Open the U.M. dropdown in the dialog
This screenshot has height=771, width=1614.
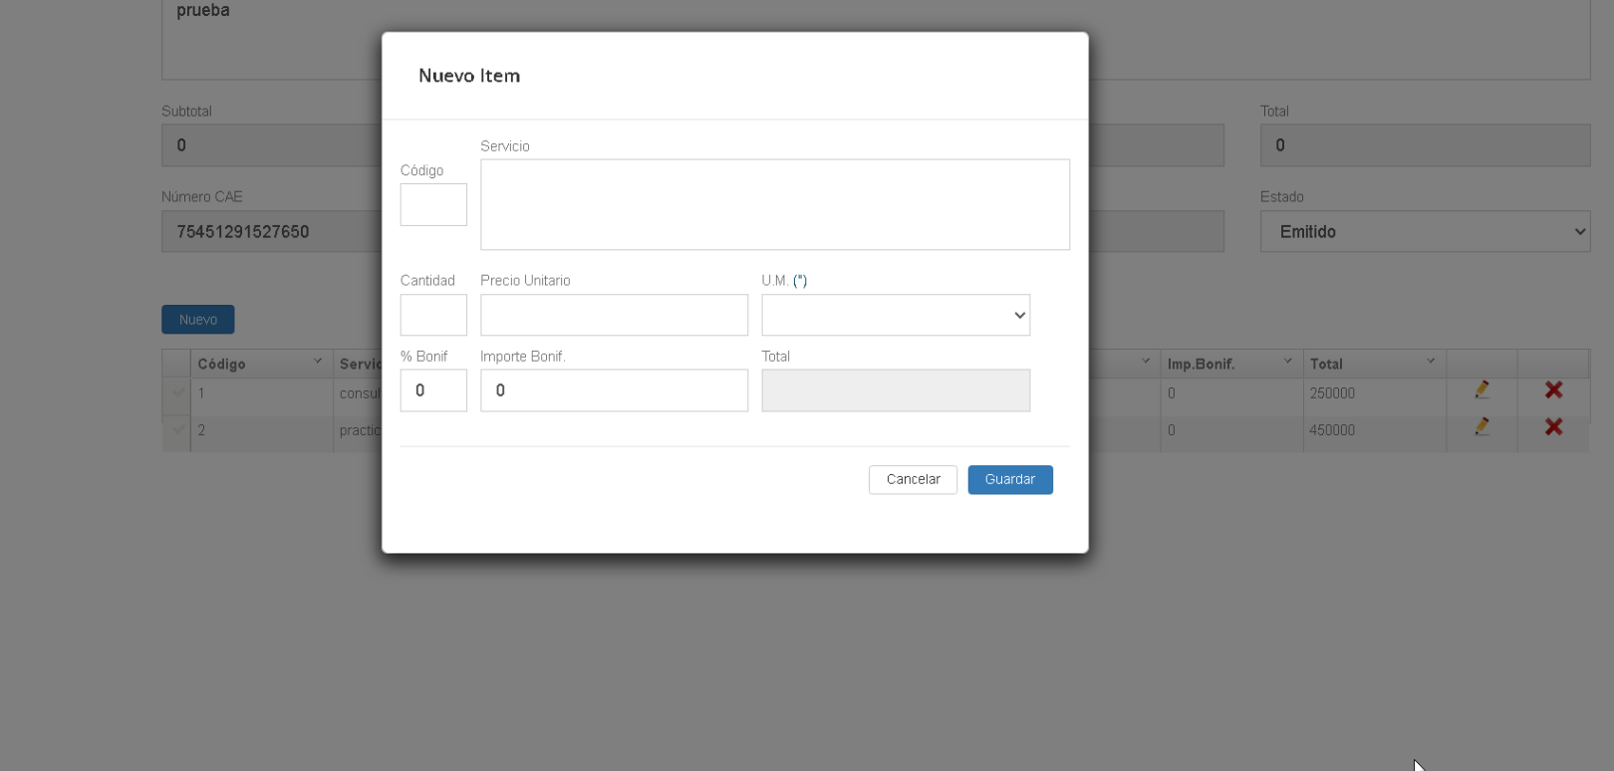(x=895, y=315)
